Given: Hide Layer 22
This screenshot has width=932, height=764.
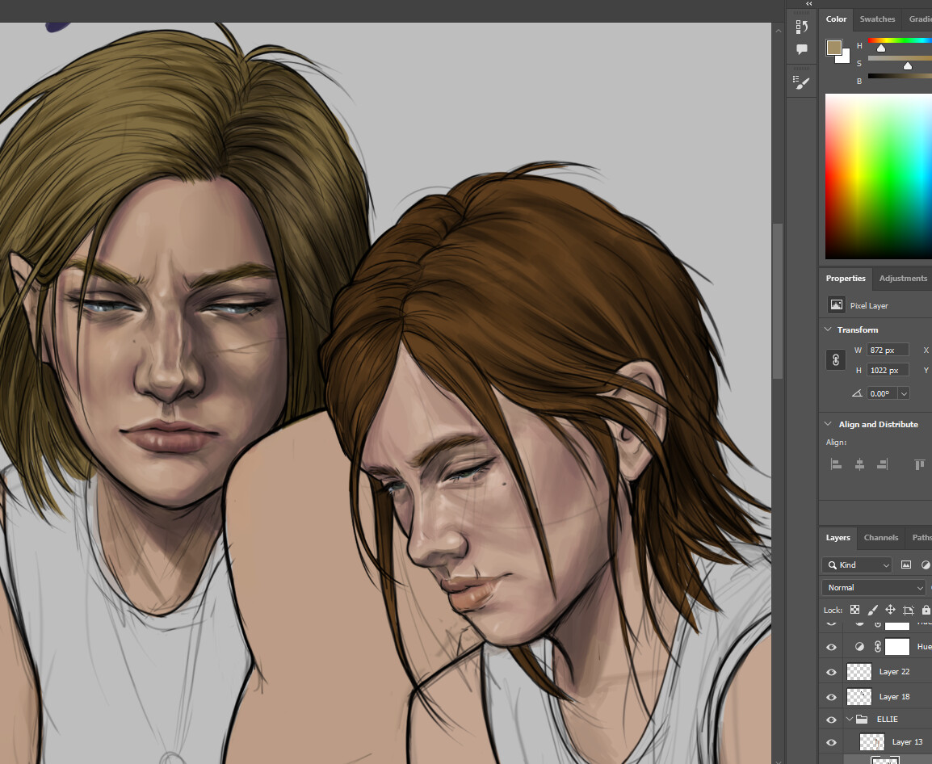Looking at the screenshot, I should coord(832,672).
